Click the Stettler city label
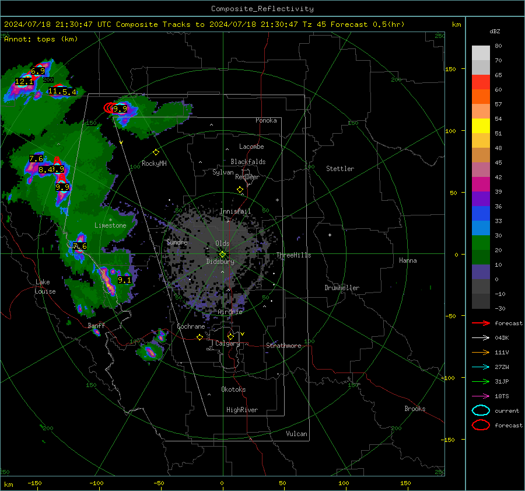The image size is (525, 491). (340, 169)
